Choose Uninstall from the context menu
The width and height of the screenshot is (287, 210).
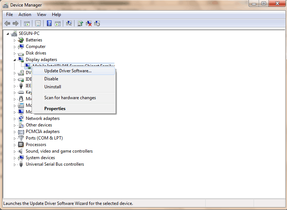tap(74, 87)
